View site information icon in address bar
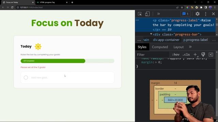 click(18, 7)
